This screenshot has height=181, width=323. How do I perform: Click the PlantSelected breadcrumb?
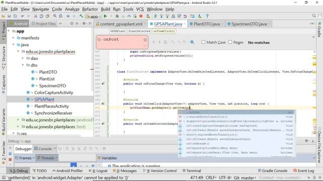pos(139,31)
